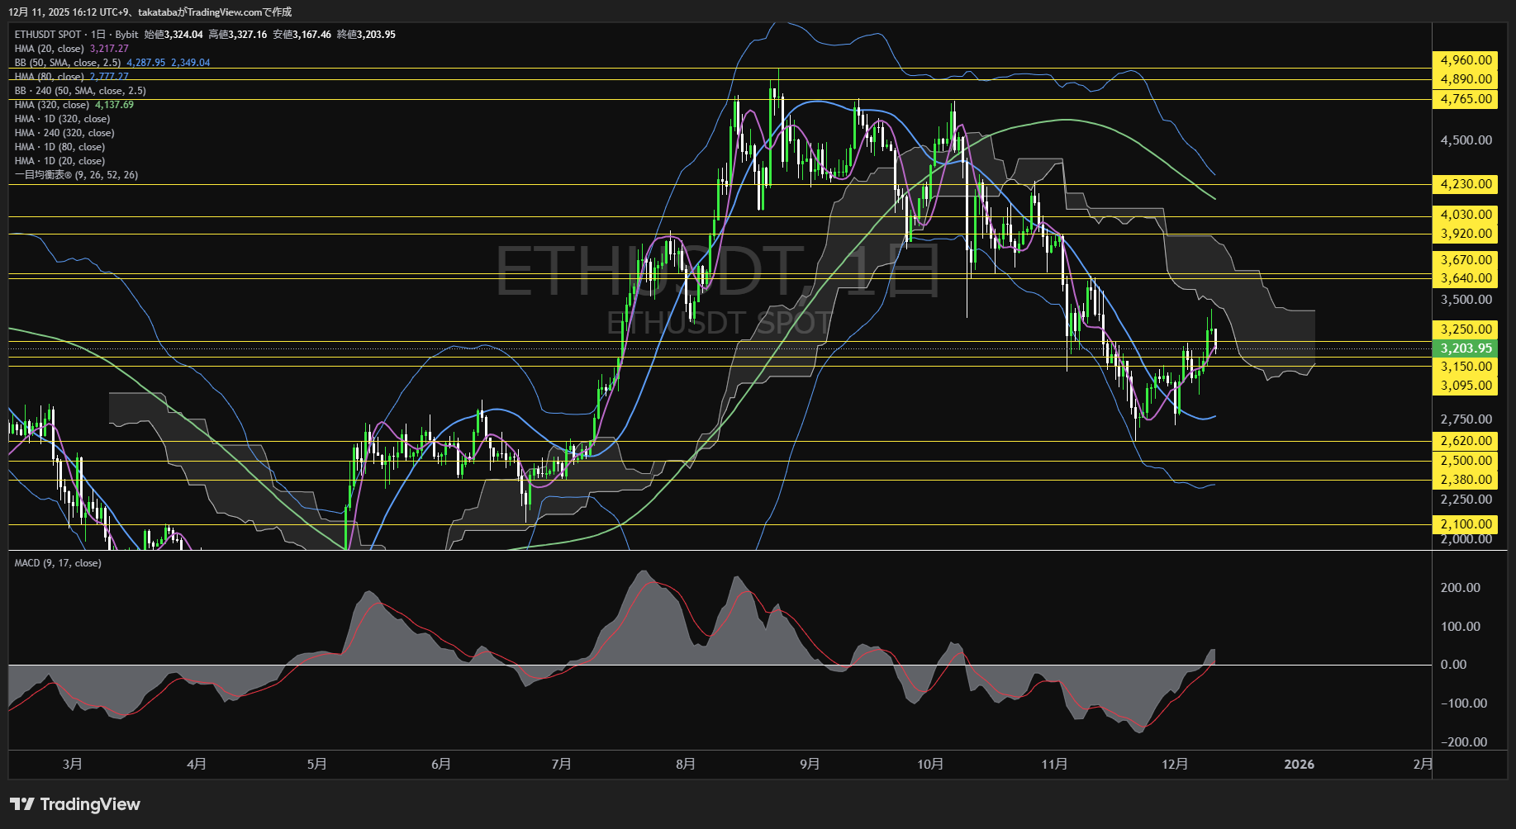Select the 4,960.00 yellow price level label
This screenshot has height=829, width=1516.
pyautogui.click(x=1466, y=60)
